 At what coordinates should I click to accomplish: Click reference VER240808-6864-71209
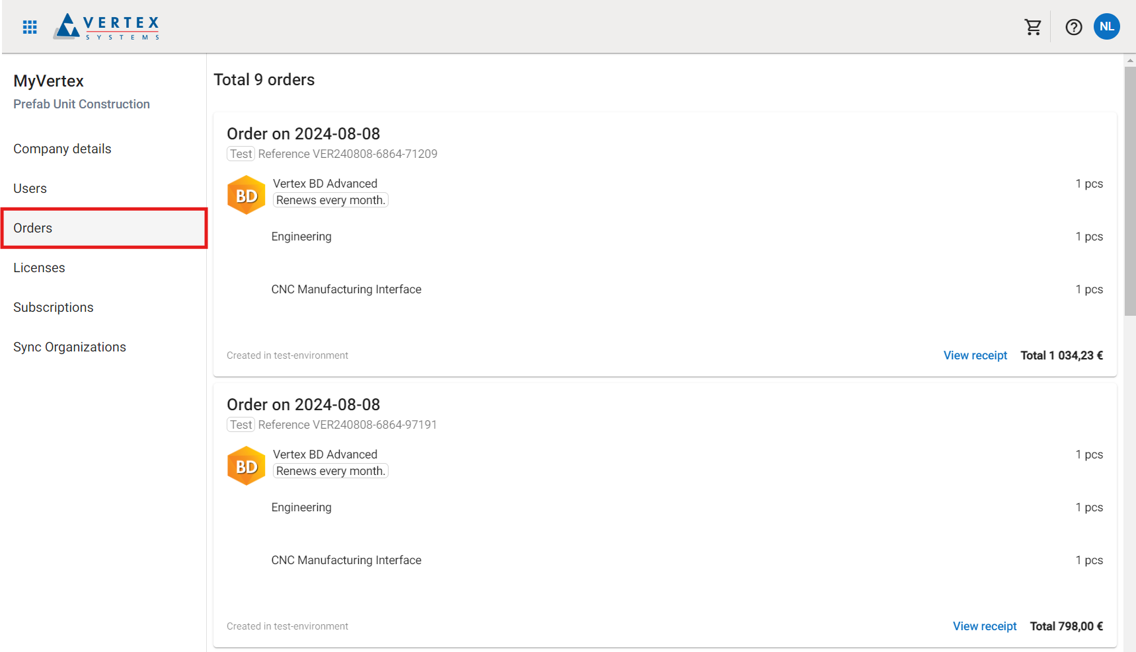[x=348, y=154]
